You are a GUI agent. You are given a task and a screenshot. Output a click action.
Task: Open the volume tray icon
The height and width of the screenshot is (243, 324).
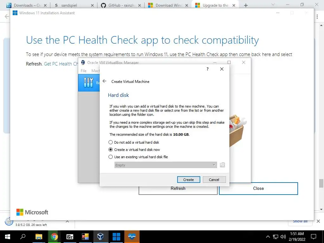click(283, 237)
